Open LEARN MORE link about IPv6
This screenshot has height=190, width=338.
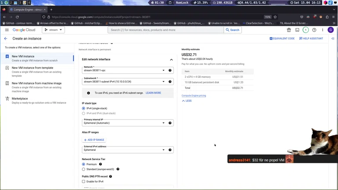(153, 93)
